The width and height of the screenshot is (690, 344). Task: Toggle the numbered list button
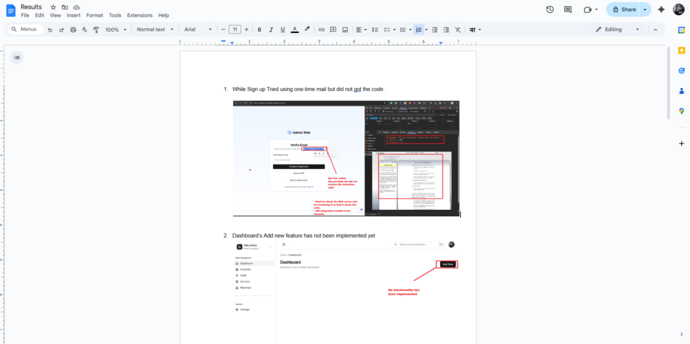coord(418,30)
